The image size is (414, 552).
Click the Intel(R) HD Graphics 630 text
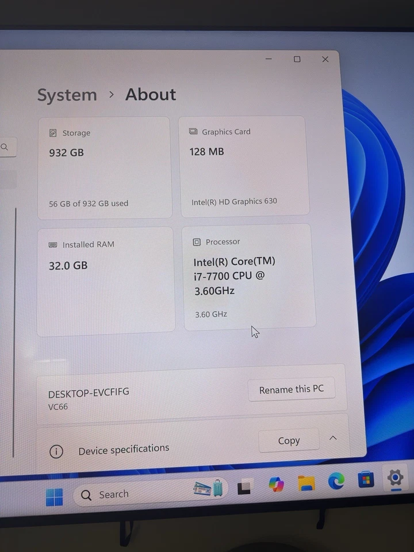tap(234, 202)
